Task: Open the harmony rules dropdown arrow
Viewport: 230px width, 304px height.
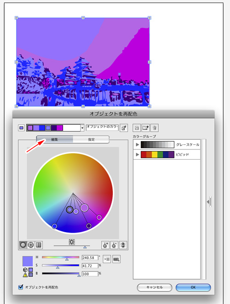Action: tap(82, 128)
